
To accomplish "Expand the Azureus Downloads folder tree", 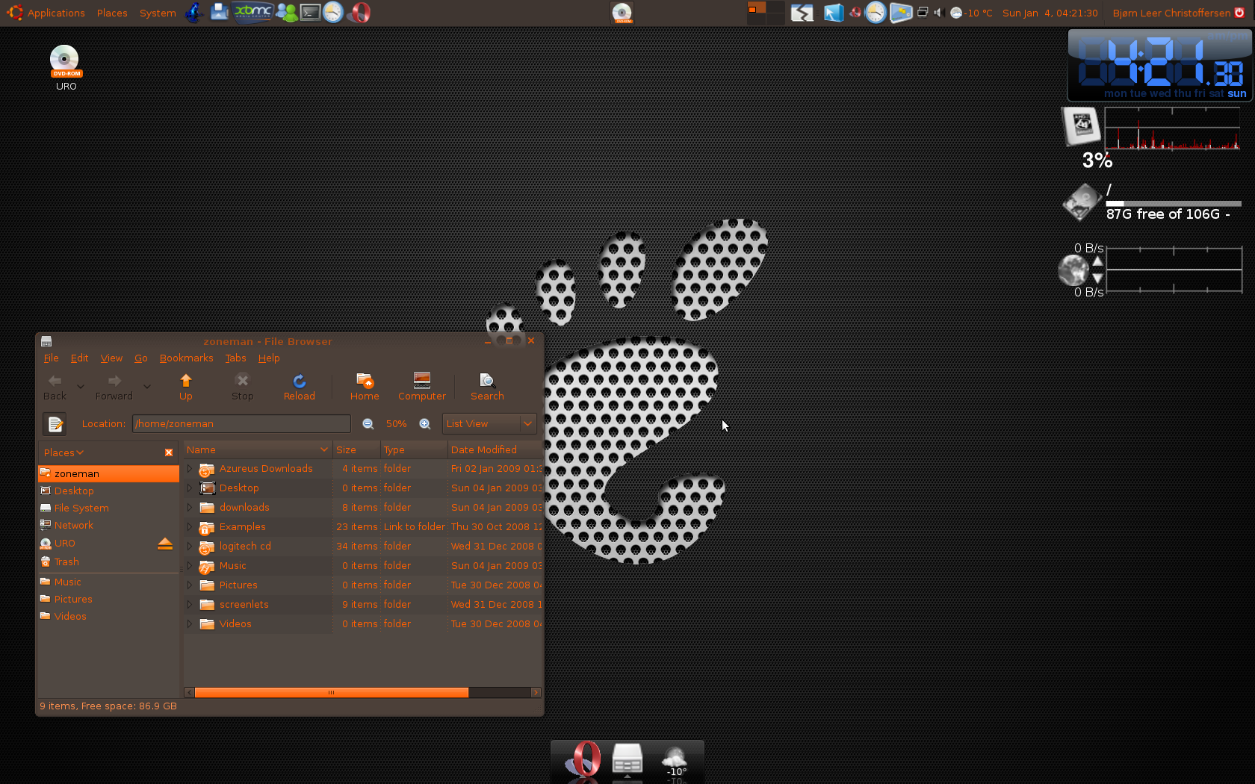I will [x=190, y=469].
